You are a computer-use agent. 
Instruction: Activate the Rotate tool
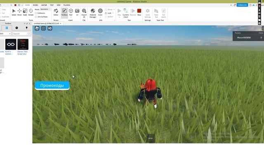[31, 12]
